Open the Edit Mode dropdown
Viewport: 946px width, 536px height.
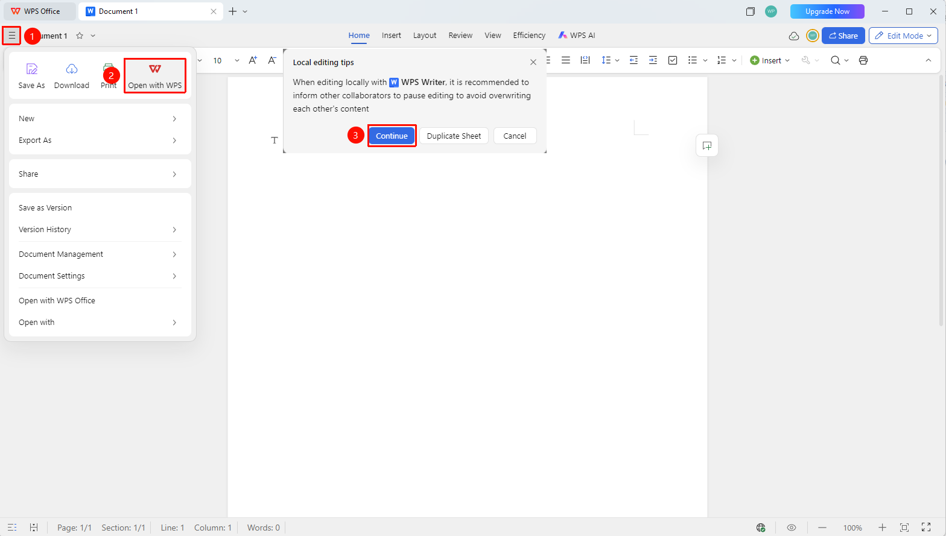tap(903, 36)
